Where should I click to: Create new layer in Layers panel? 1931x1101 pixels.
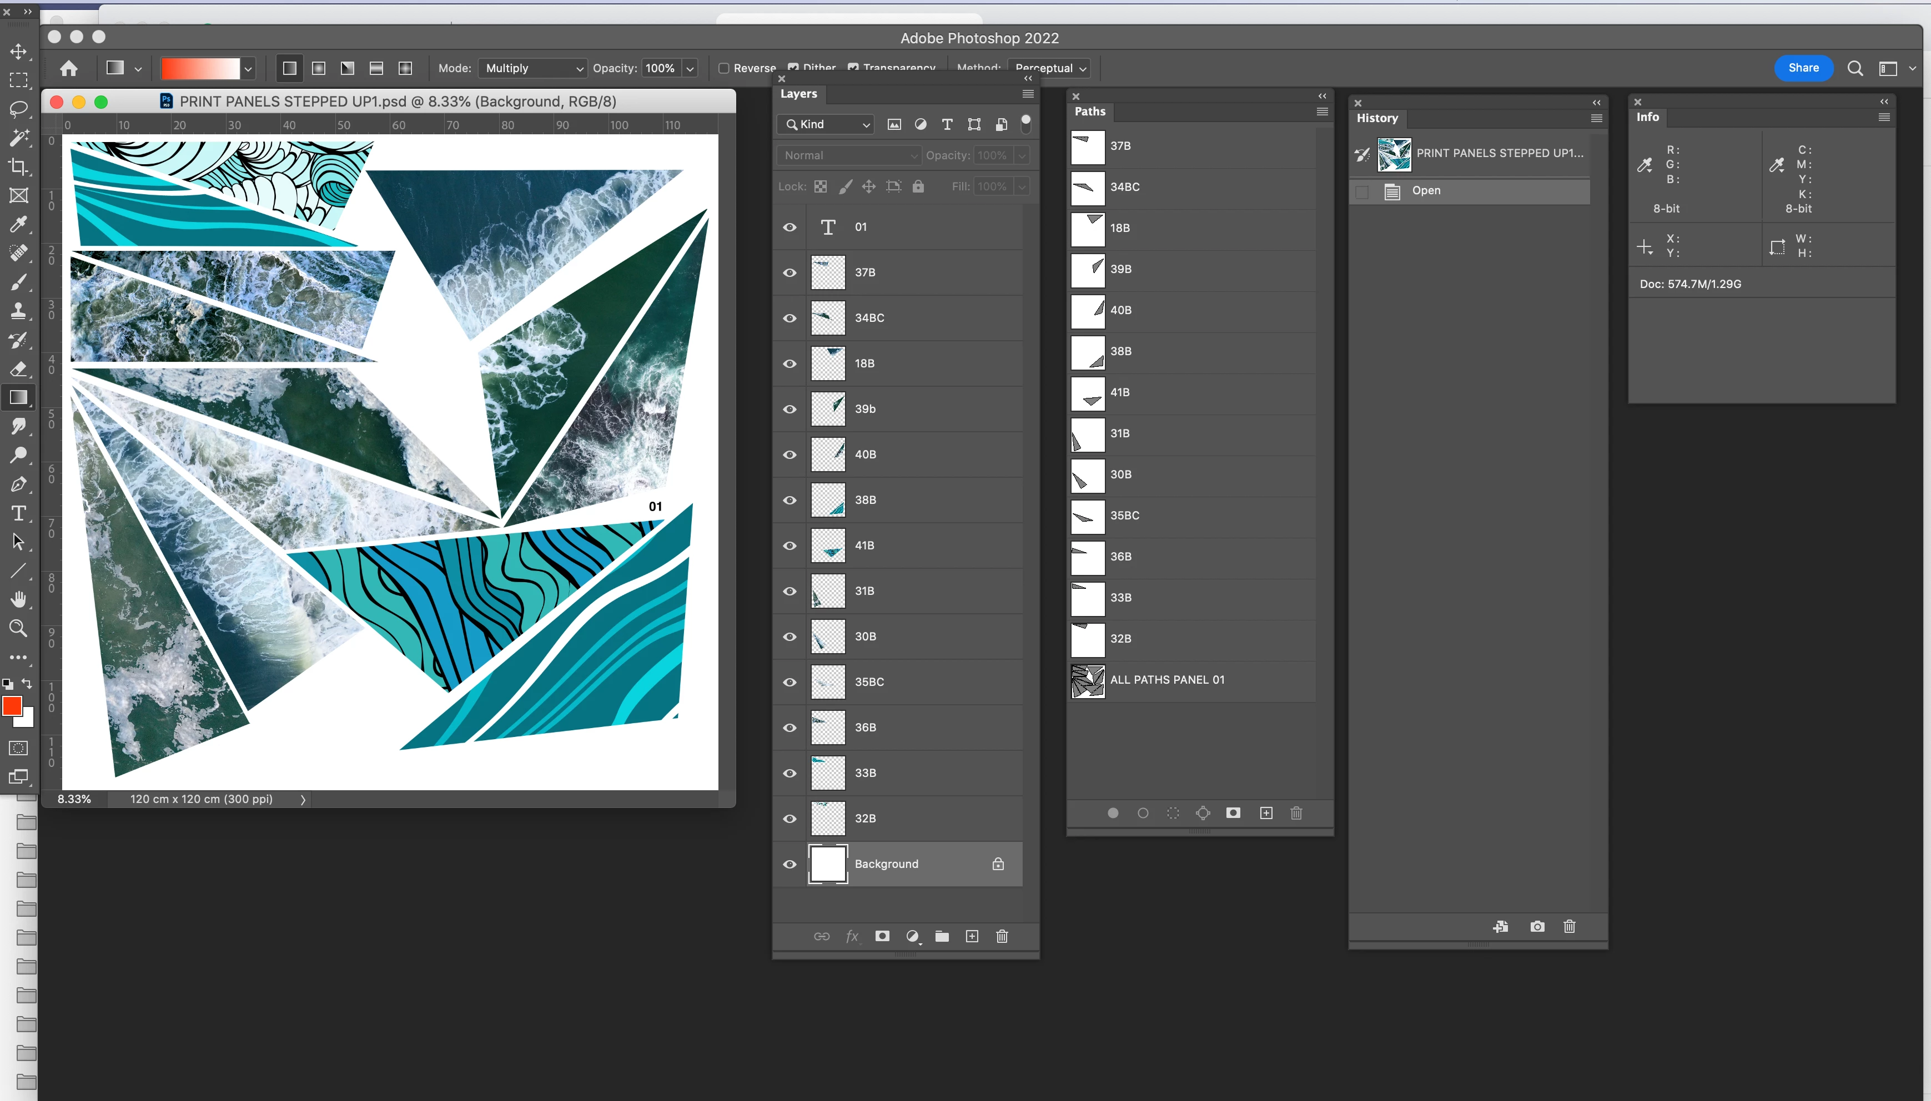click(972, 936)
